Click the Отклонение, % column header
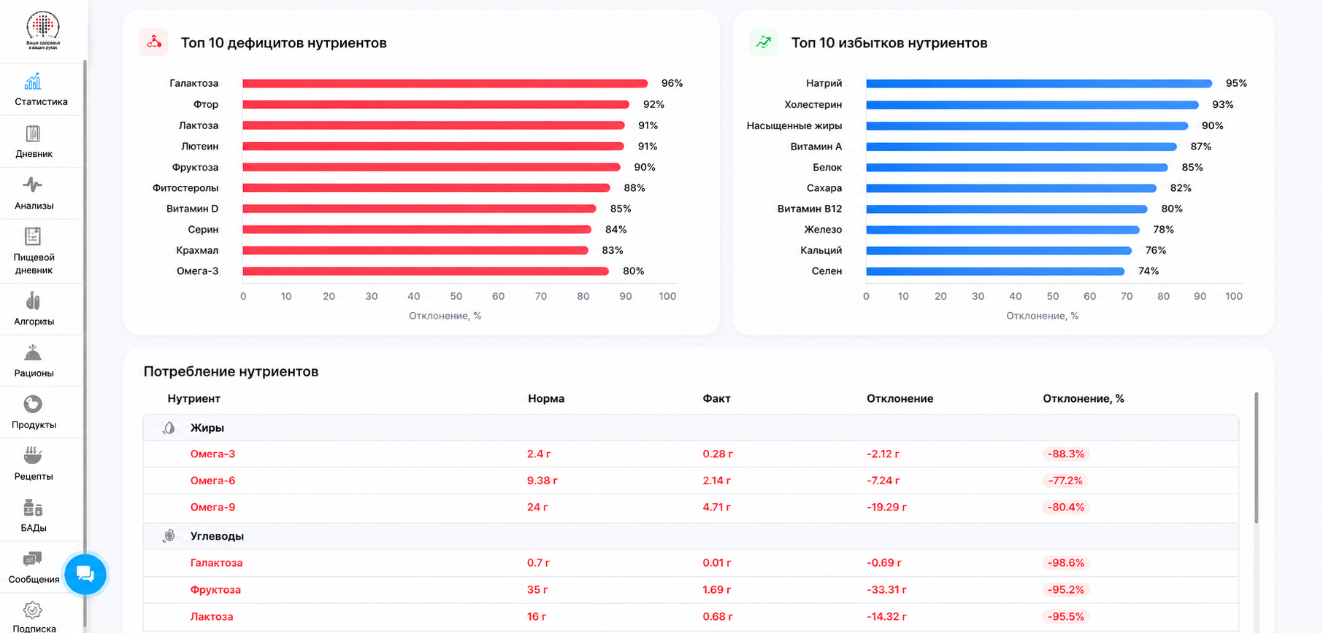This screenshot has height=633, width=1323. pyautogui.click(x=1083, y=399)
